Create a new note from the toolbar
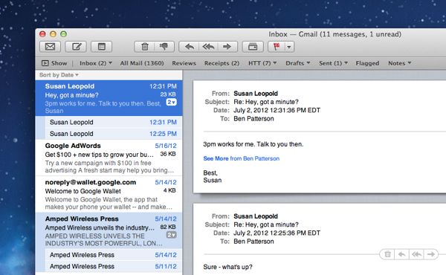Screen dimensions: 446x275 click(101, 47)
